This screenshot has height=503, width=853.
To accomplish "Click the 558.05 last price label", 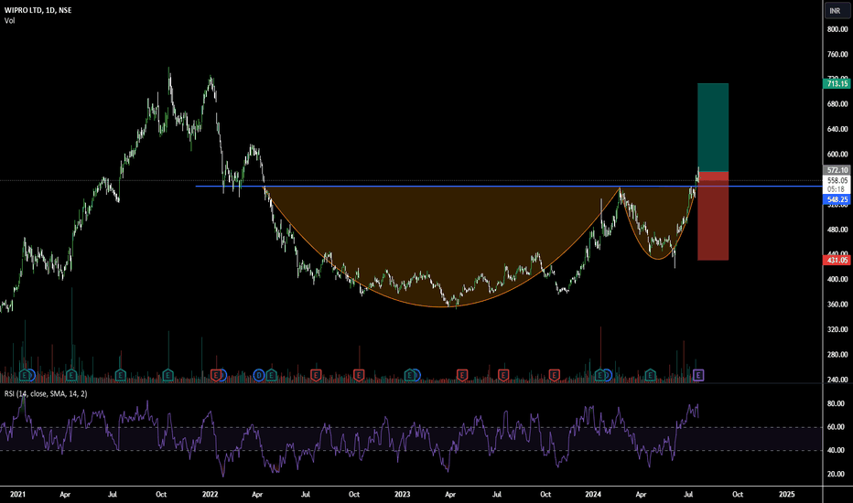I will (837, 180).
